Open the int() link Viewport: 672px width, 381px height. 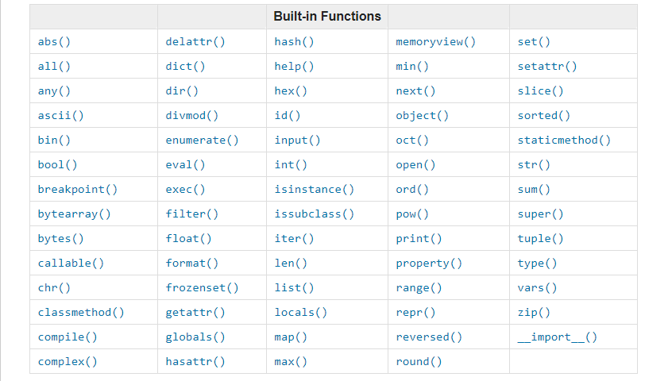pyautogui.click(x=291, y=165)
